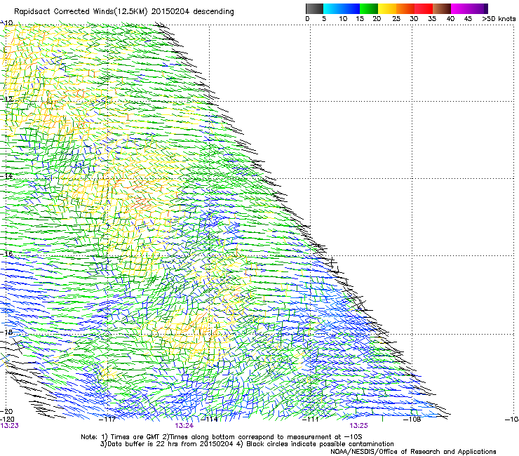The image size is (519, 456).
Task: Click the -111 longitude axis label
Action: 310,420
